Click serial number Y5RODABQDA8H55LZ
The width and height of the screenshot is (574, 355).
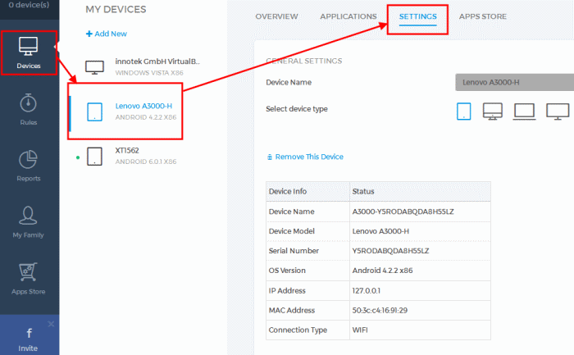click(390, 251)
